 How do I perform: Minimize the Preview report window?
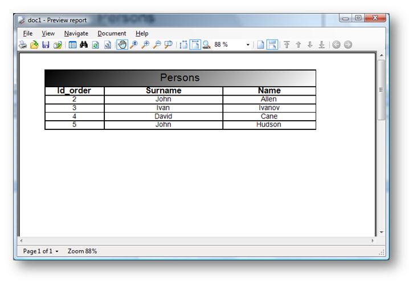[346, 18]
